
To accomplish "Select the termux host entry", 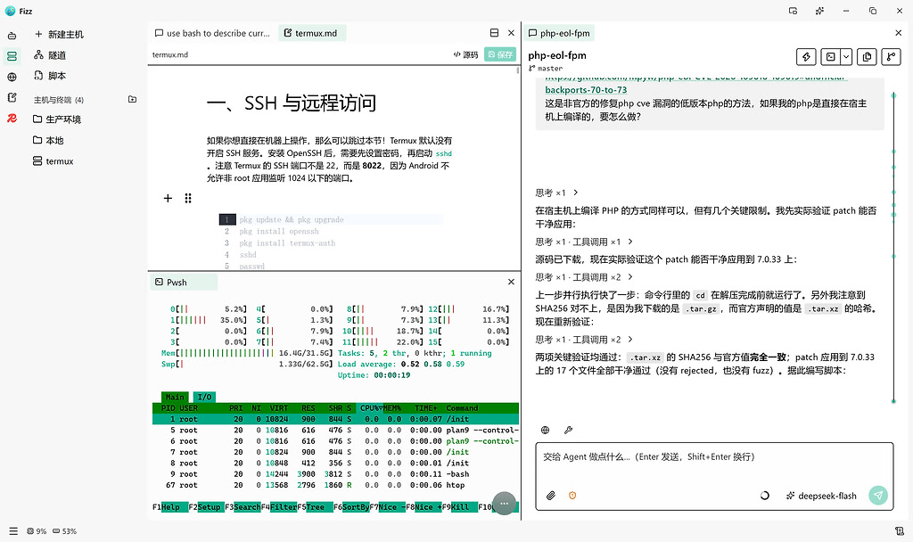I will tap(53, 161).
